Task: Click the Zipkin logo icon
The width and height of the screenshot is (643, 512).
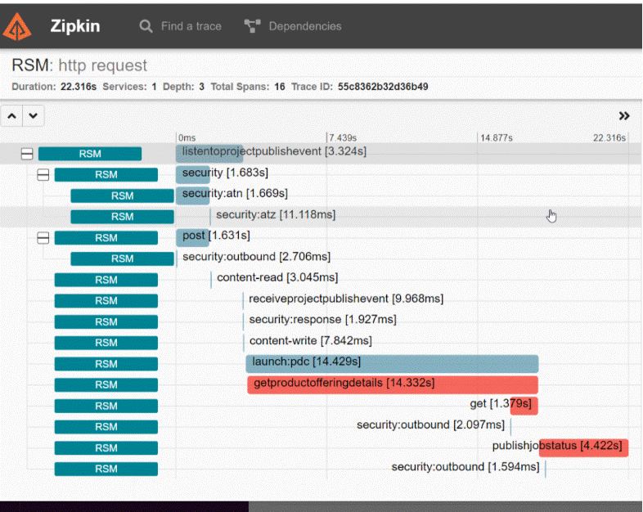Action: (17, 26)
